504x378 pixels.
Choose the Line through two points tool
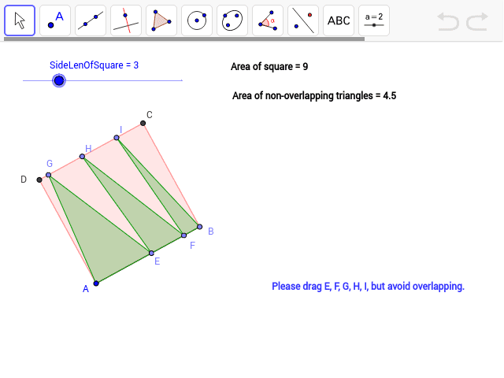pos(91,20)
